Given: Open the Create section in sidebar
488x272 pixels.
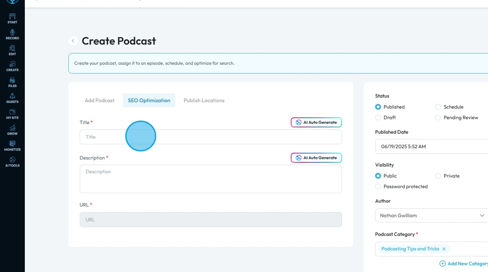Looking at the screenshot, I should pyautogui.click(x=12, y=66).
